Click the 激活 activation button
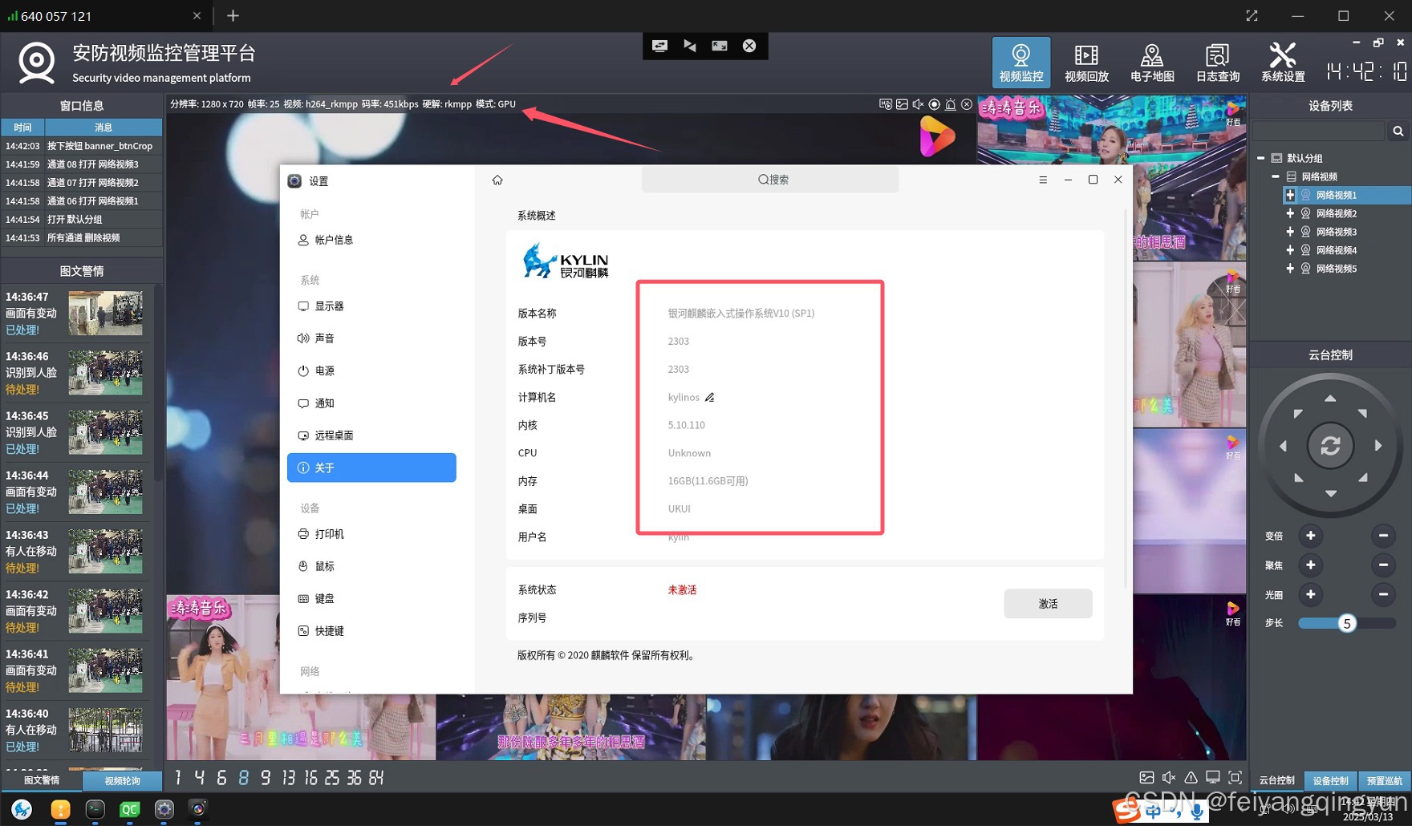Viewport: 1412px width, 826px height. pyautogui.click(x=1048, y=603)
